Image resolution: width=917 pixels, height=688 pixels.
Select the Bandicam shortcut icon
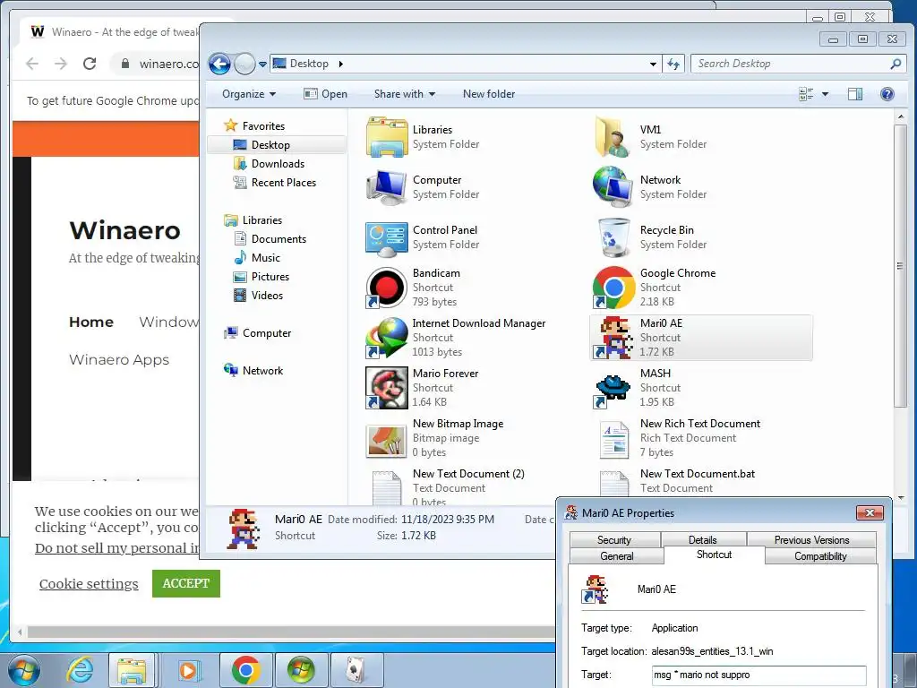click(387, 288)
